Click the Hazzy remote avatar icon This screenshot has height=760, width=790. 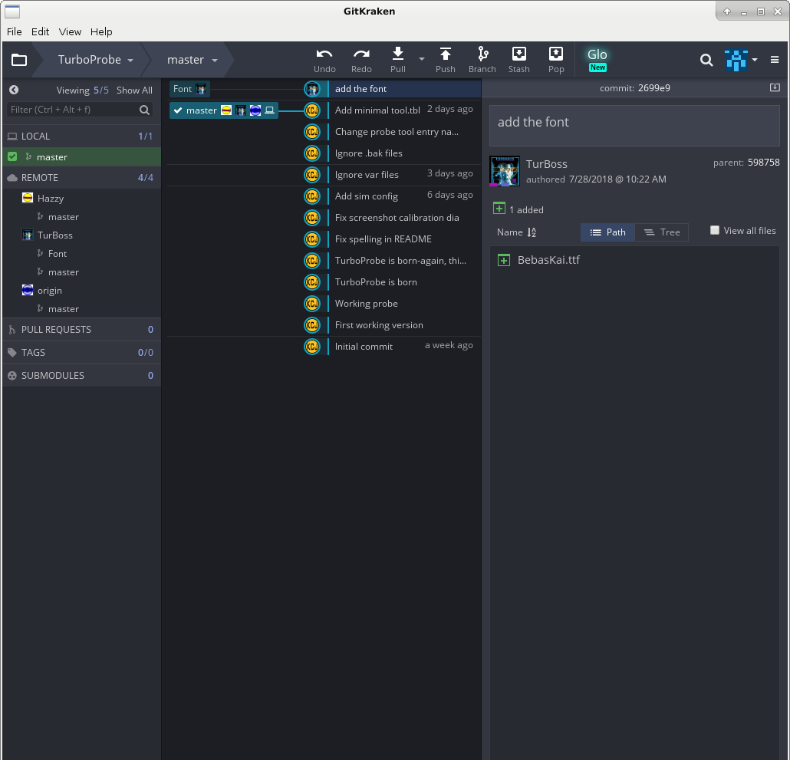[28, 198]
